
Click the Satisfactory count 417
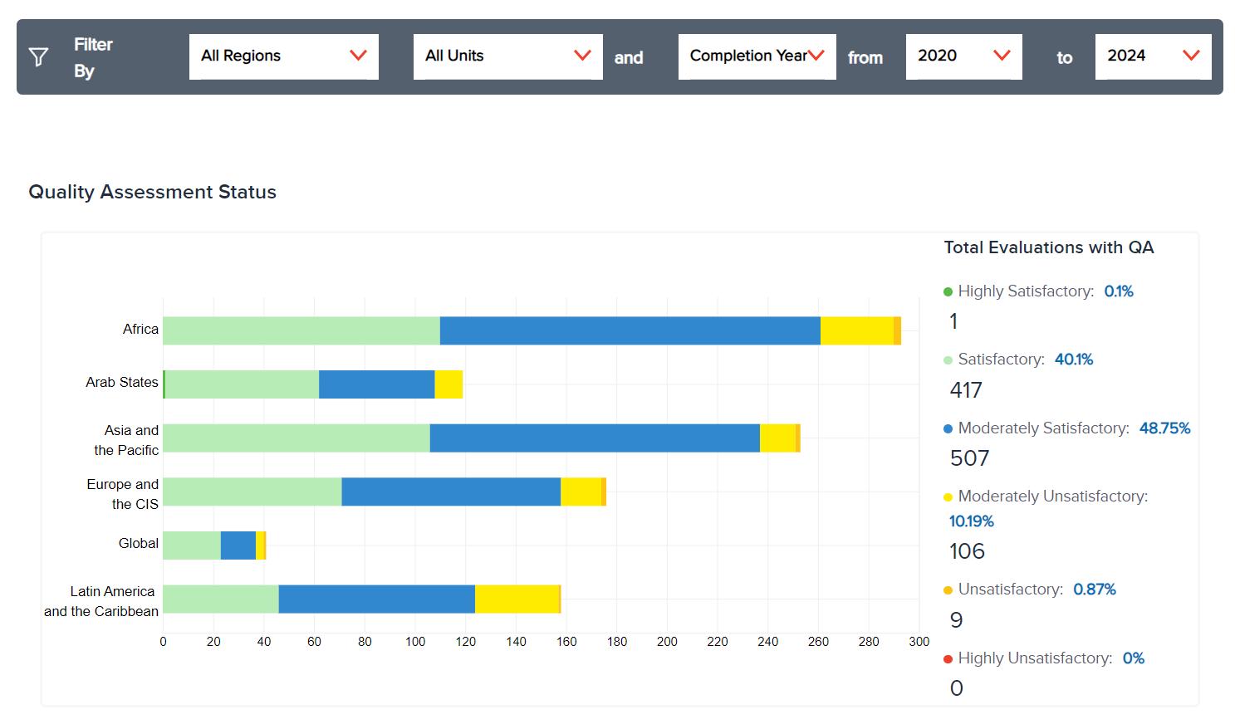pos(966,390)
